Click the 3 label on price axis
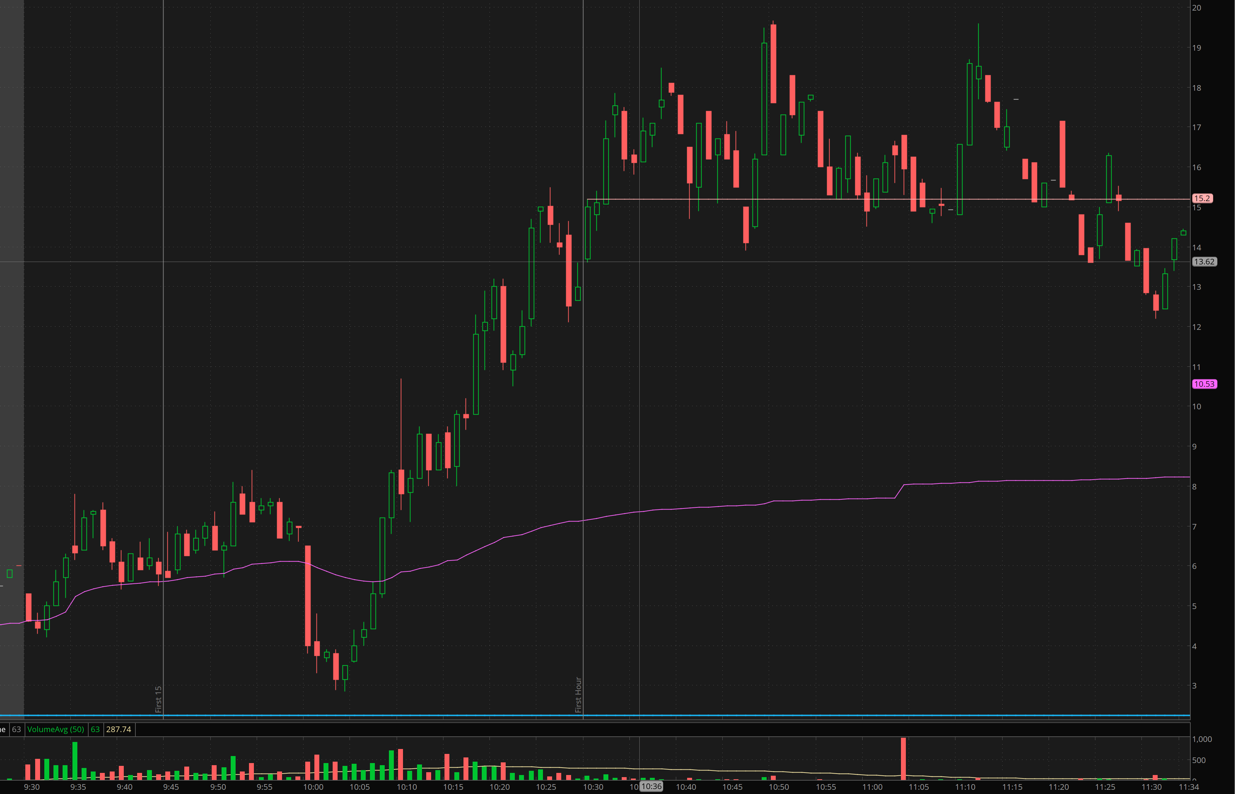Viewport: 1235px width, 794px height. (x=1194, y=686)
